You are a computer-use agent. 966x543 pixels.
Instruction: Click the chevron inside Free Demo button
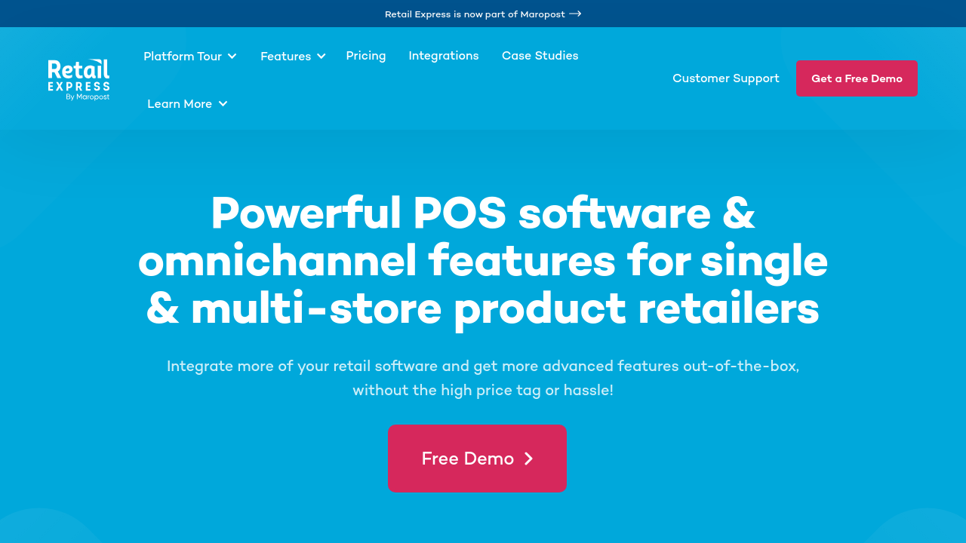(528, 459)
